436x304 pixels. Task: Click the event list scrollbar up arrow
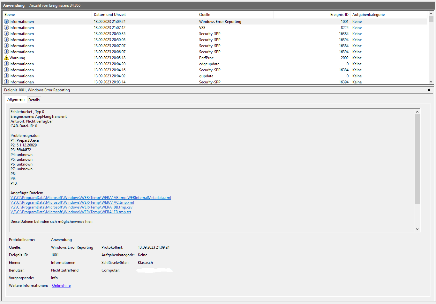pos(431,14)
